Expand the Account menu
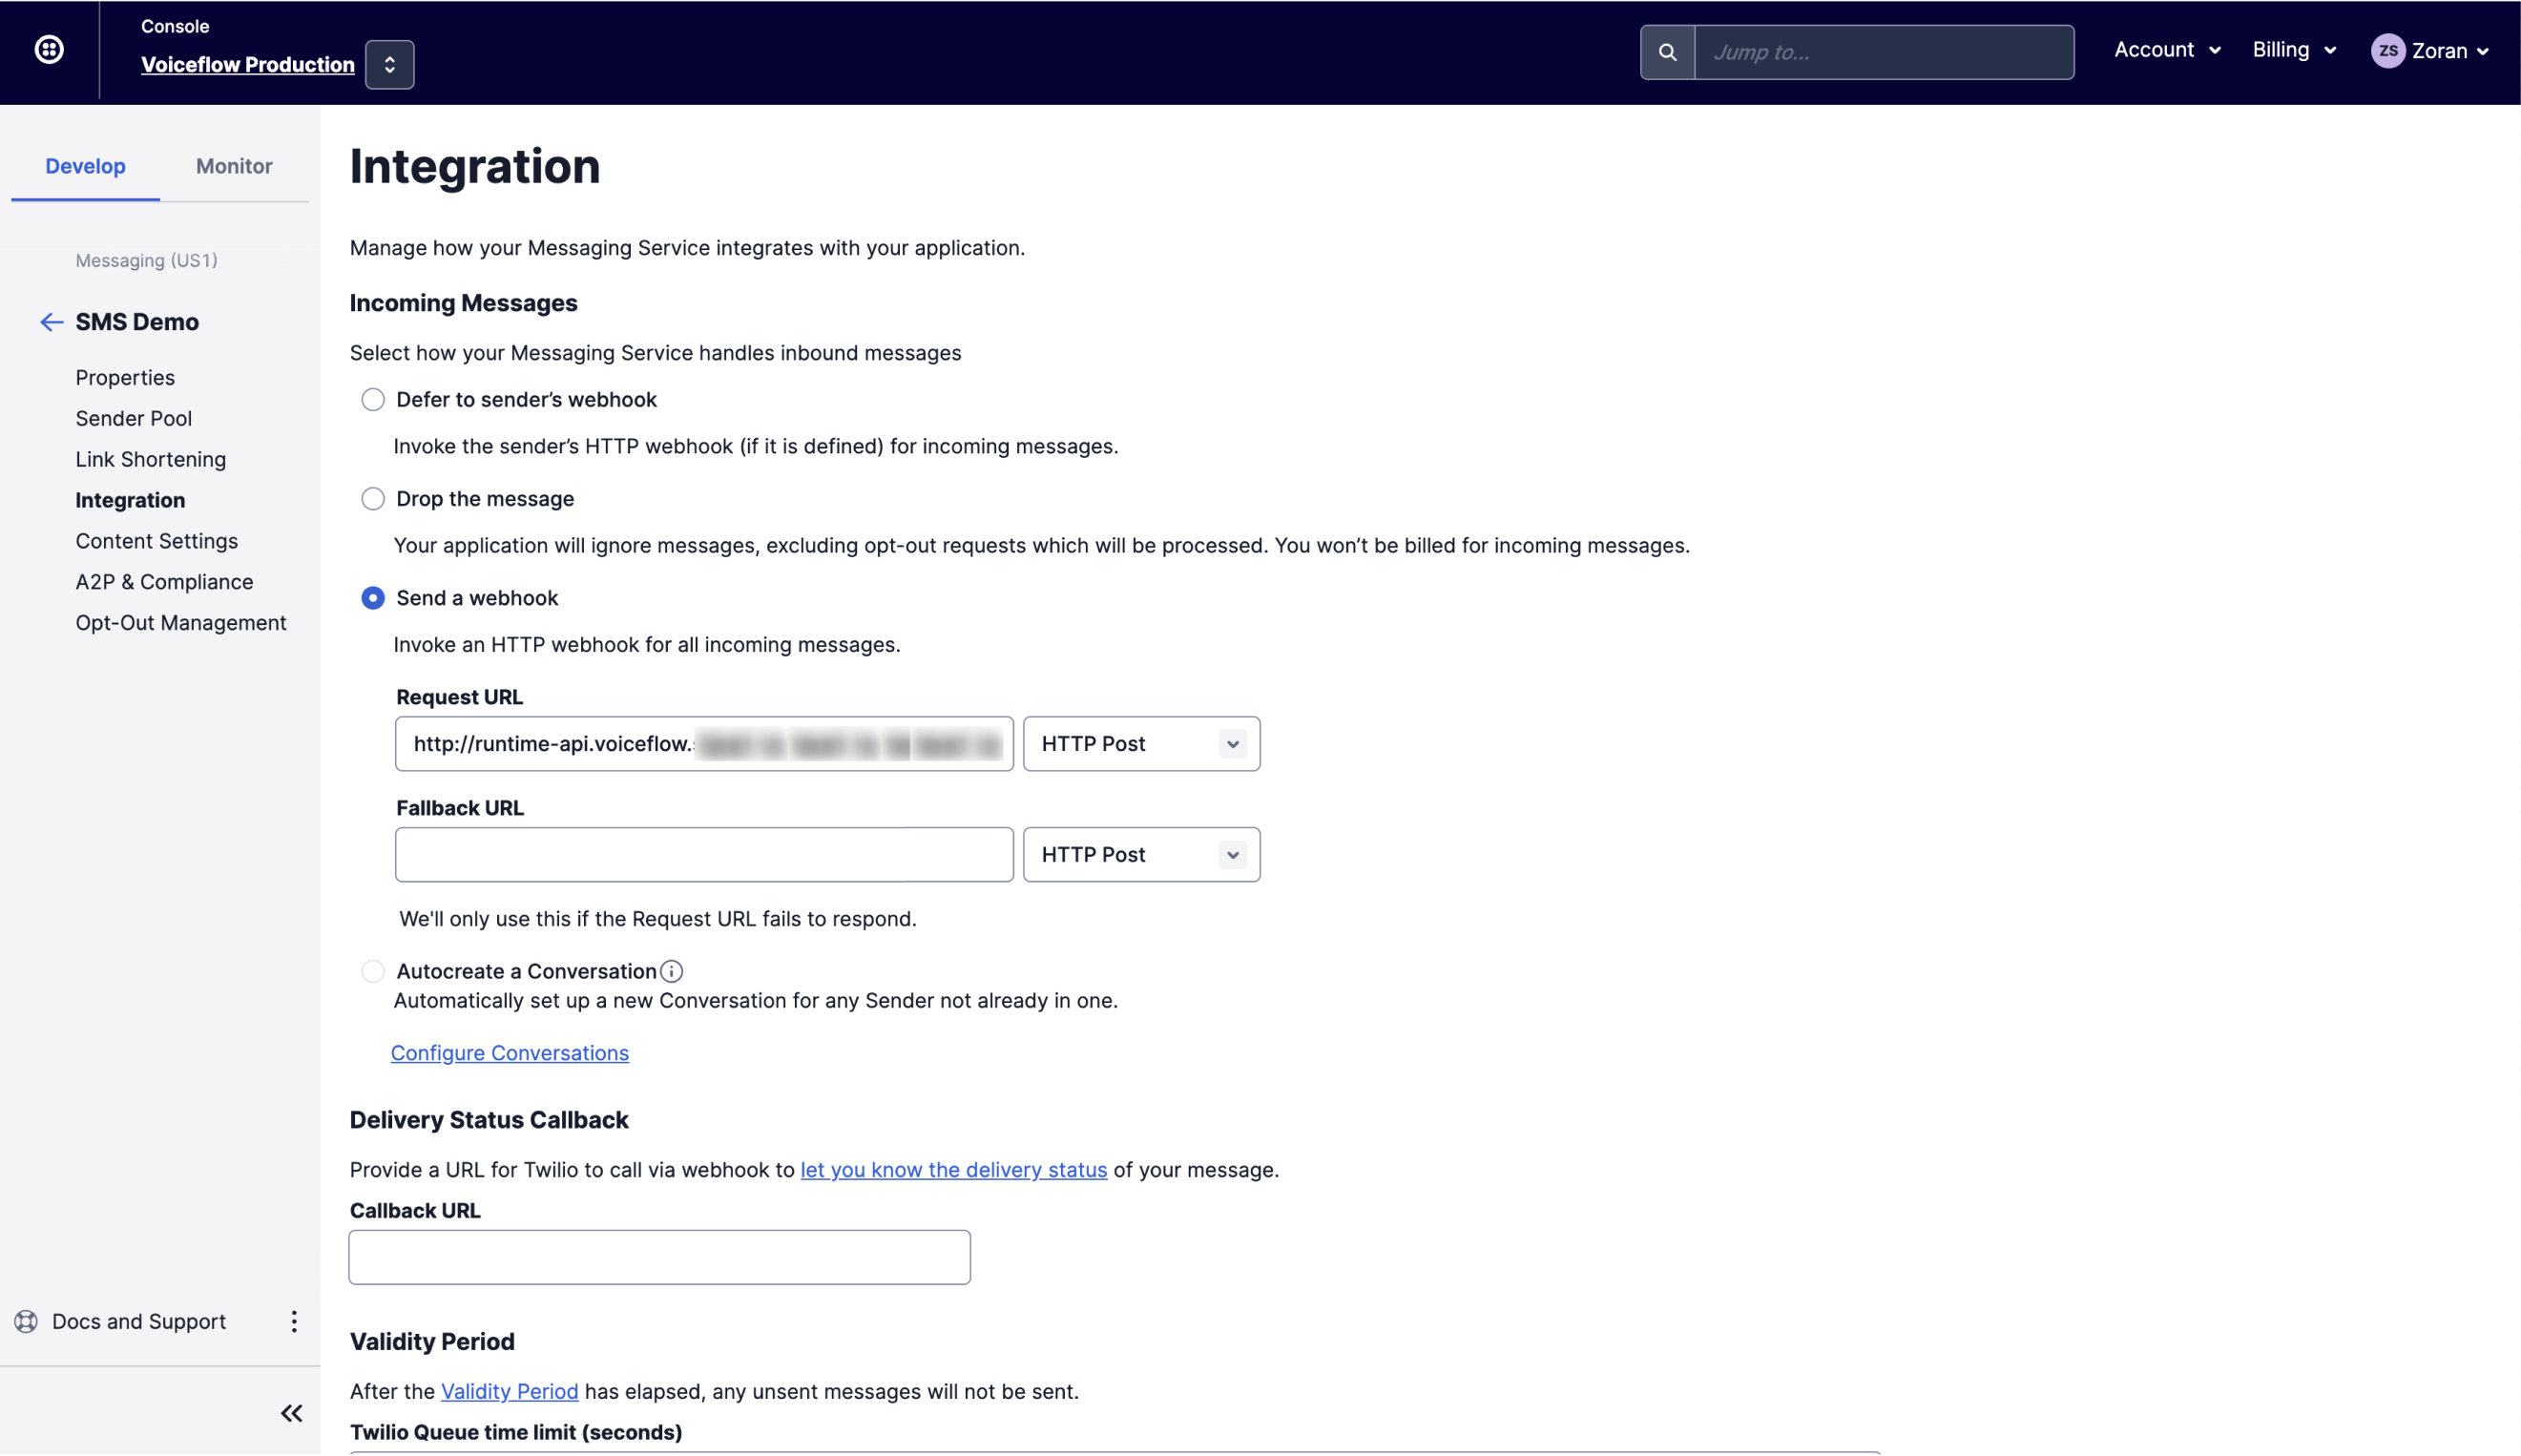 pyautogui.click(x=2166, y=50)
